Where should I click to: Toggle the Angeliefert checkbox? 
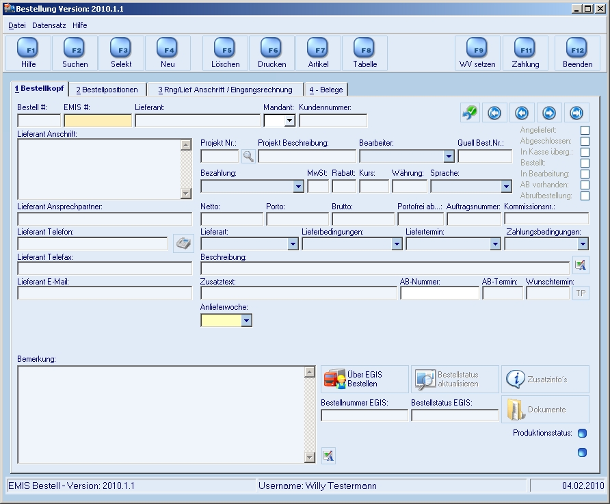(x=585, y=131)
